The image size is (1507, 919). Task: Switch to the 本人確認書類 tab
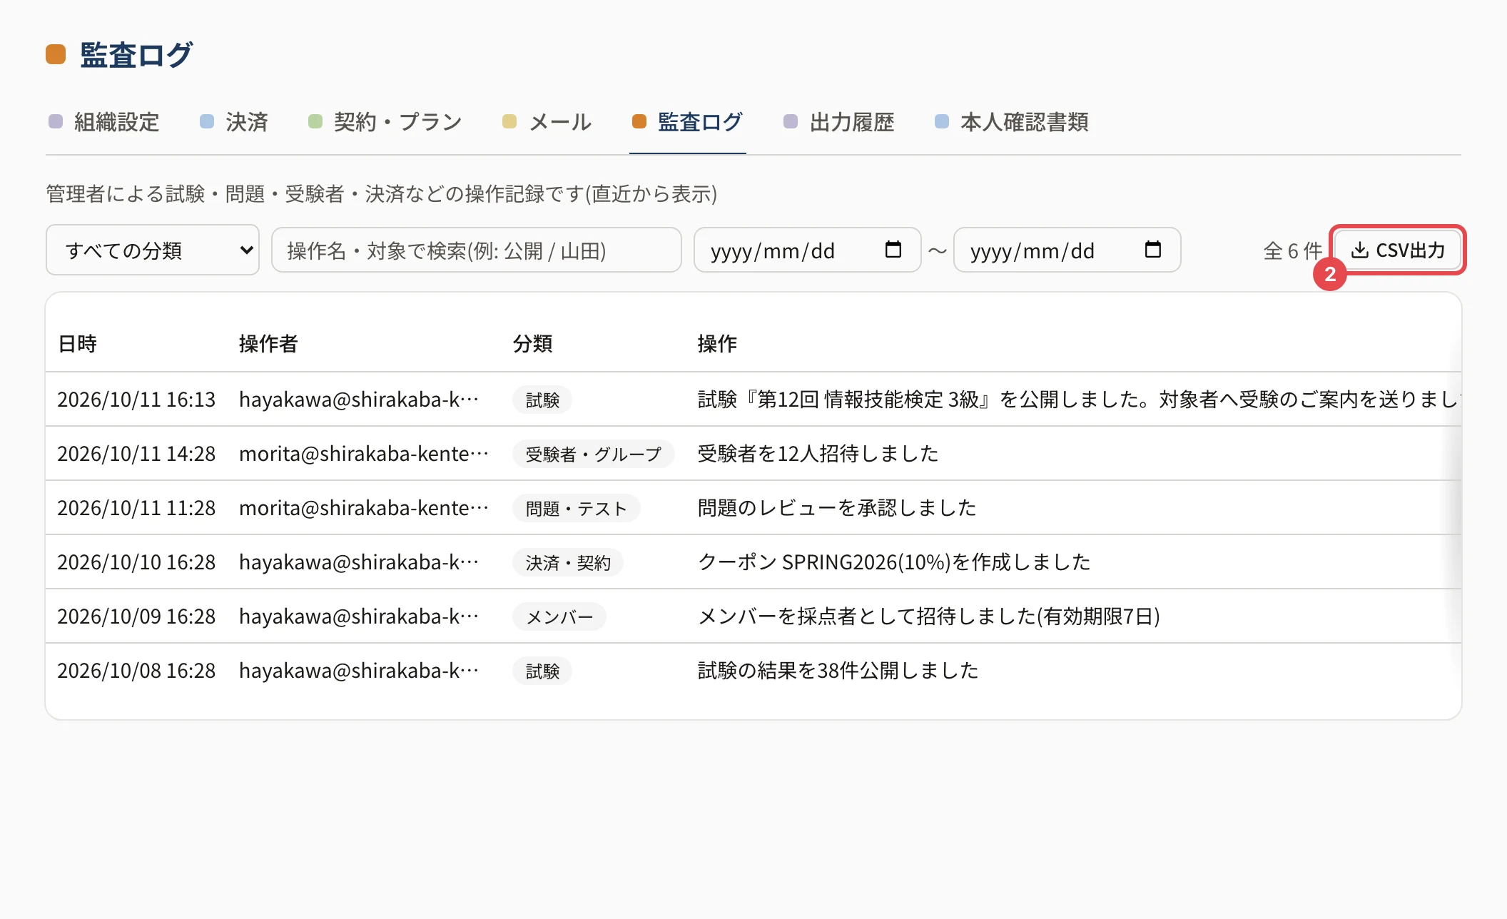point(1012,122)
